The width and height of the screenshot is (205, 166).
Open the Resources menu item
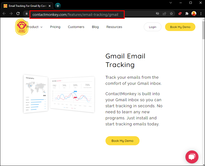114,27
